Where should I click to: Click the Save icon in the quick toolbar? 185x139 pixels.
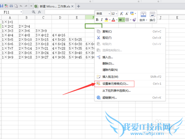click(1, 6)
